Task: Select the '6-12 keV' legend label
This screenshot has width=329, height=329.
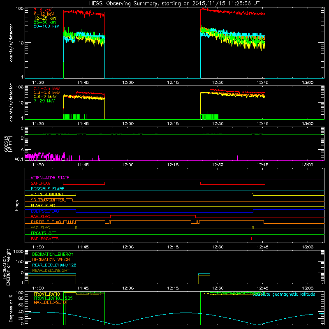Action: (44, 14)
